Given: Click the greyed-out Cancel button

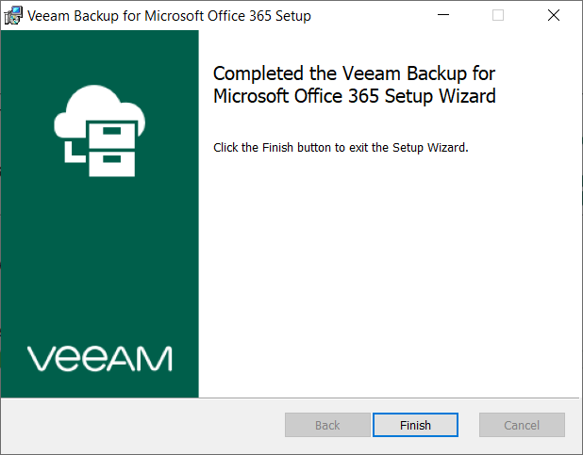Looking at the screenshot, I should point(522,425).
